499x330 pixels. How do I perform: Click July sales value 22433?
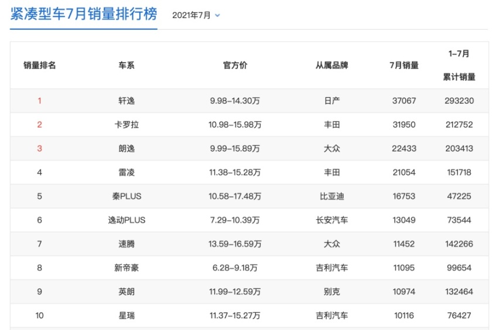pos(404,149)
